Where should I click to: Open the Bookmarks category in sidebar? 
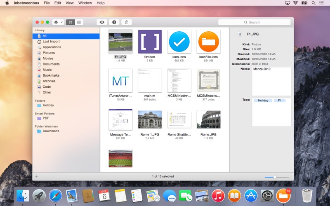click(x=51, y=75)
